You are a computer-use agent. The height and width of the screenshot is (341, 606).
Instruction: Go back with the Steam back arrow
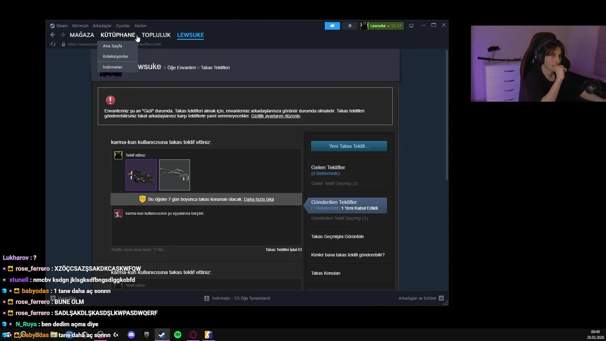(x=53, y=35)
